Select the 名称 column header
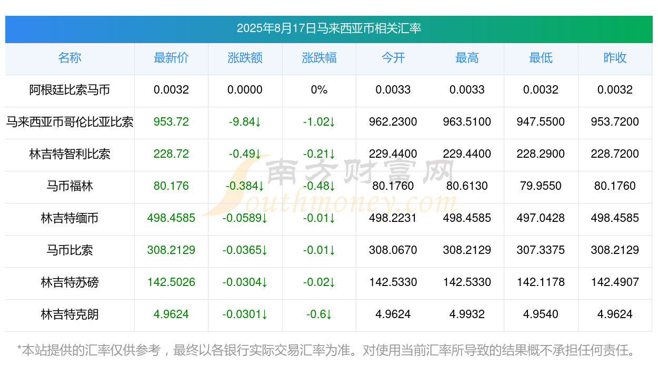The width and height of the screenshot is (658, 367). coord(69,58)
